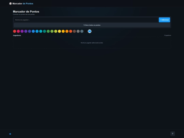Image resolution: width=184 pixels, height=138 pixels.
Task: Choose the blue-grey color swatch
Action: [82, 31]
